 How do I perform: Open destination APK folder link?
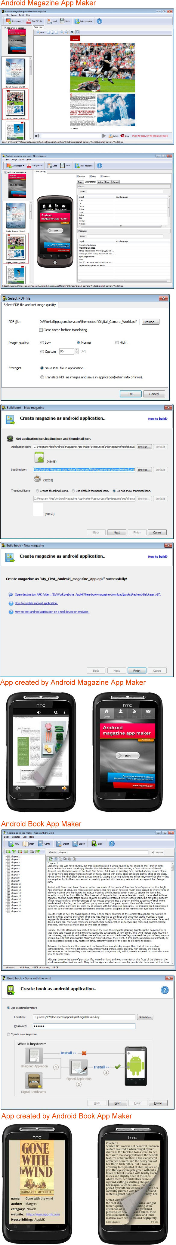[x=88, y=594]
